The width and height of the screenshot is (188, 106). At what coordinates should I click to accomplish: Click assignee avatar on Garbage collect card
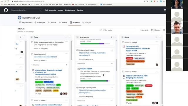click(x=157, y=65)
